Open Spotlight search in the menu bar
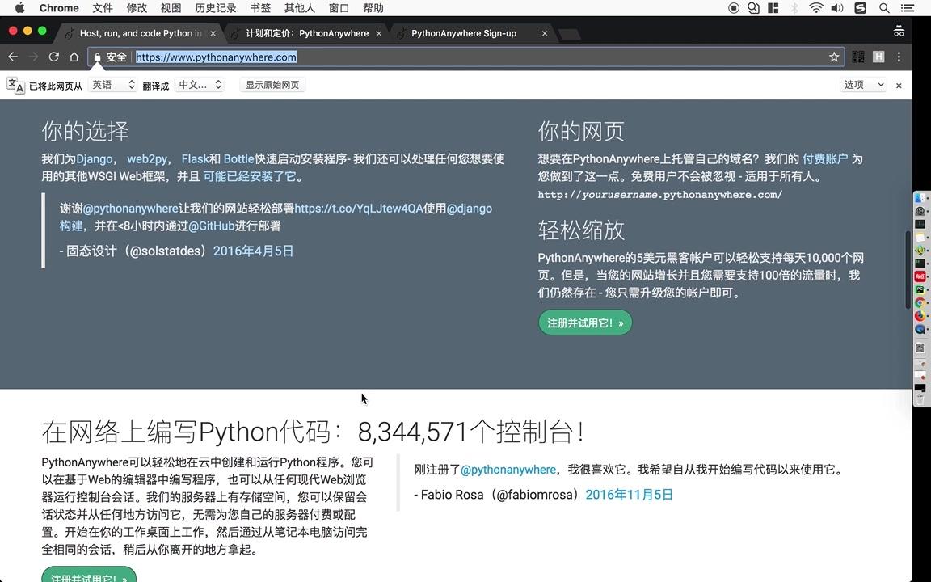The height and width of the screenshot is (582, 931). pyautogui.click(x=884, y=7)
